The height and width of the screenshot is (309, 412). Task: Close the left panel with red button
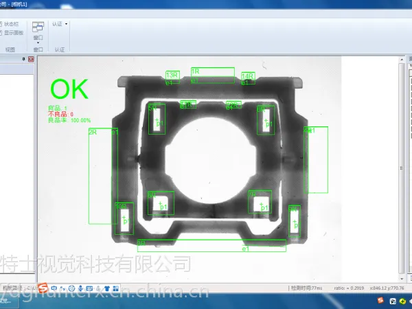[32, 59]
